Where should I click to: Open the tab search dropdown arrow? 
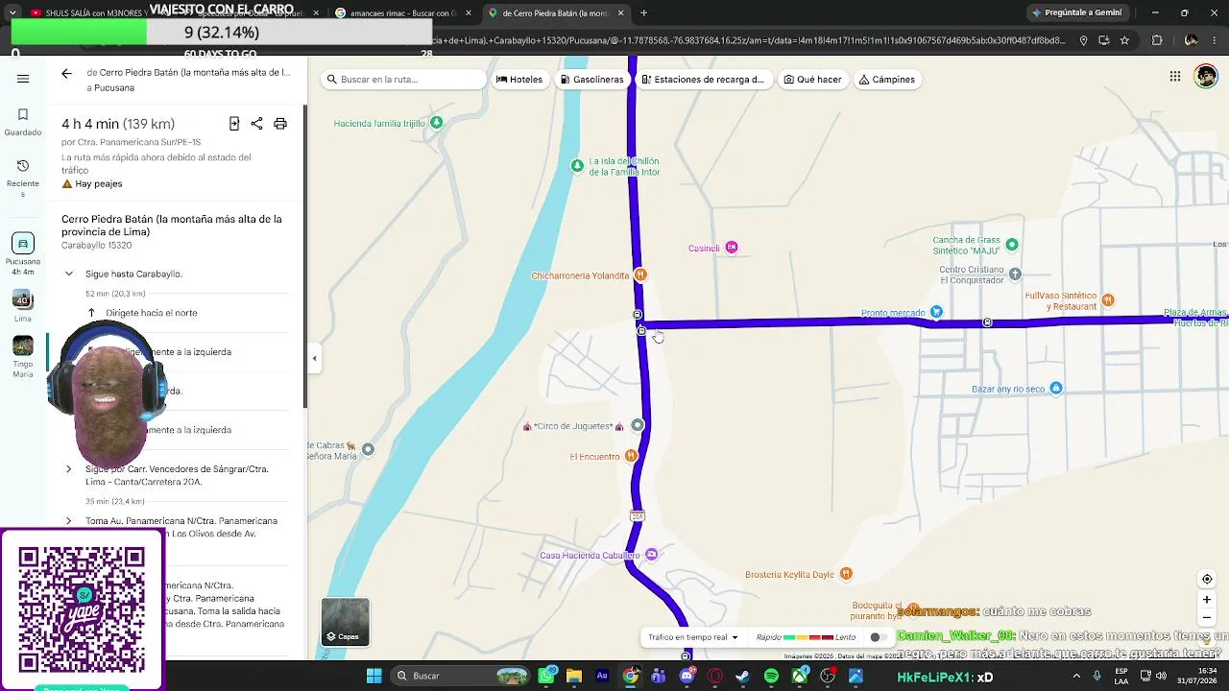(x=12, y=12)
